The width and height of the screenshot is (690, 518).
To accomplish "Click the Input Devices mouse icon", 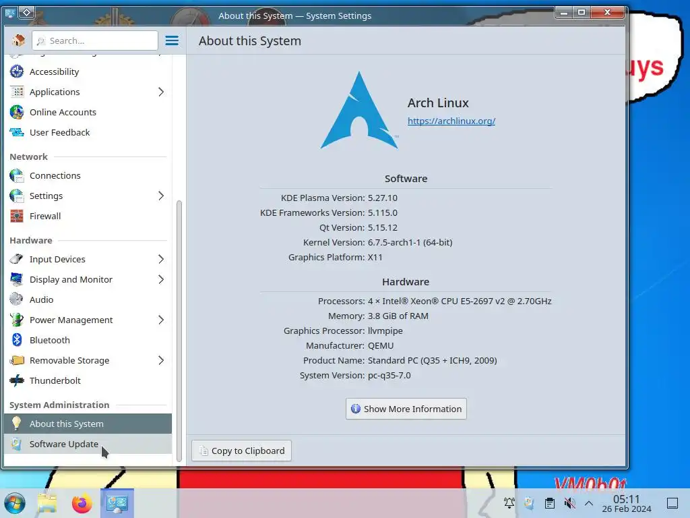I will (17, 259).
